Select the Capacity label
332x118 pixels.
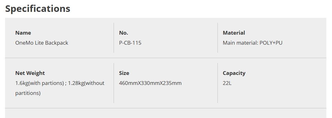[x=234, y=73]
